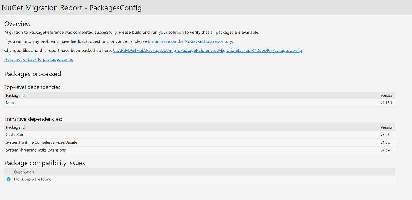This screenshot has width=412, height=200.
Task: Click "Help me rollback to packages.config"
Action: tap(39, 59)
